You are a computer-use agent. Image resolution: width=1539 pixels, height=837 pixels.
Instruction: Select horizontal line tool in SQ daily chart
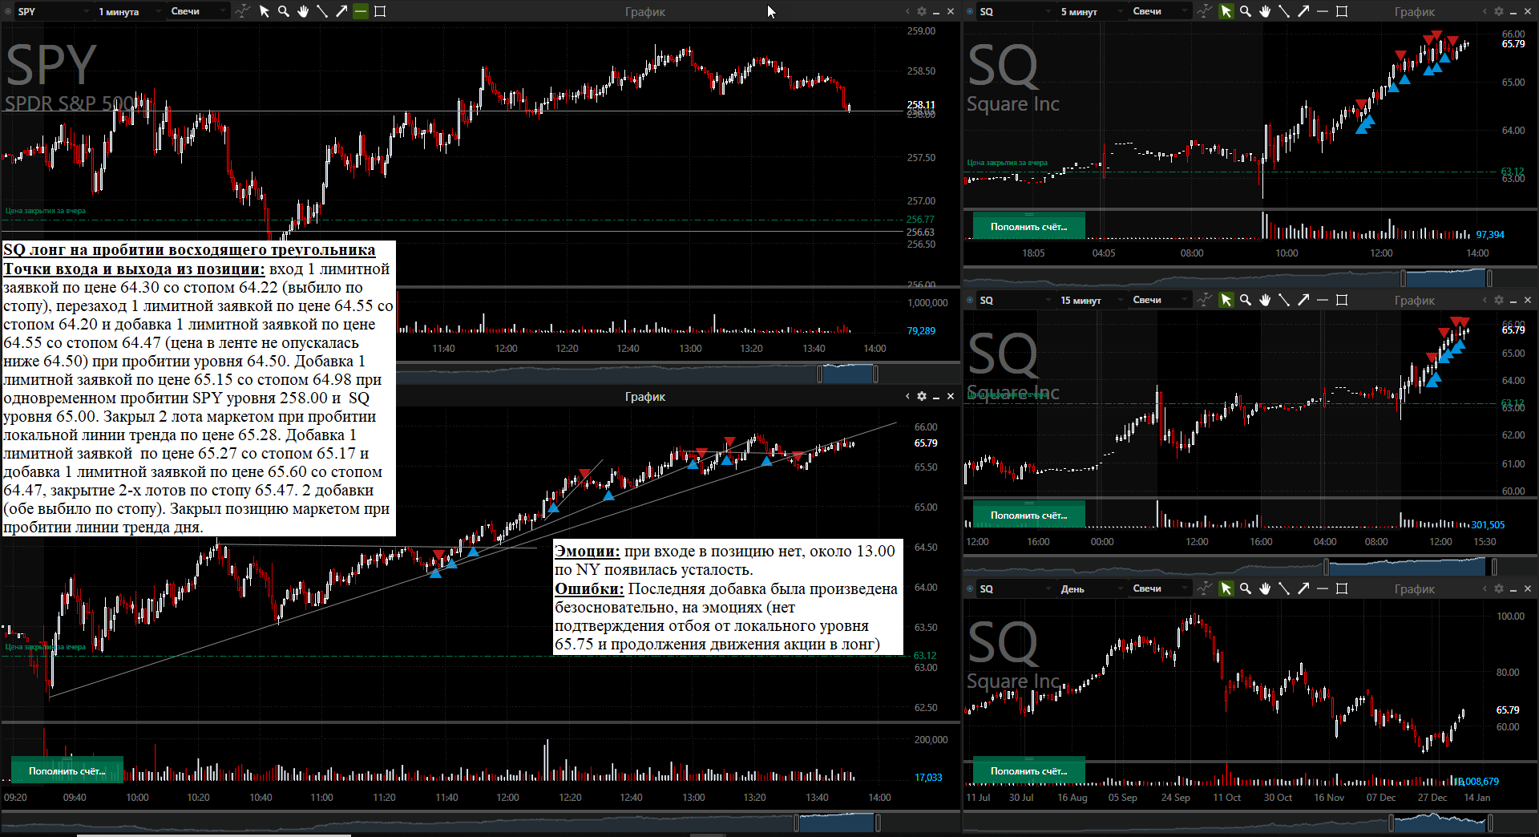pos(1323,588)
